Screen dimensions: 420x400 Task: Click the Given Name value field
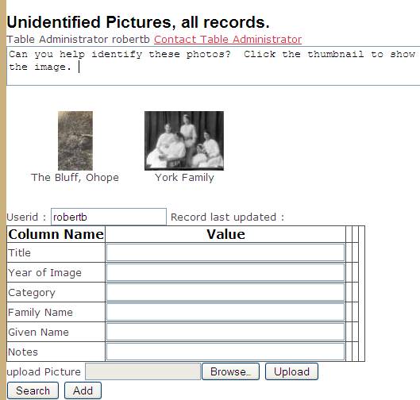[x=225, y=332]
